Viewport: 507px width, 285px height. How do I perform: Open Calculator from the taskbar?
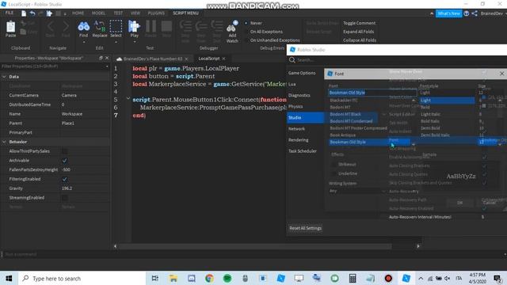353,278
